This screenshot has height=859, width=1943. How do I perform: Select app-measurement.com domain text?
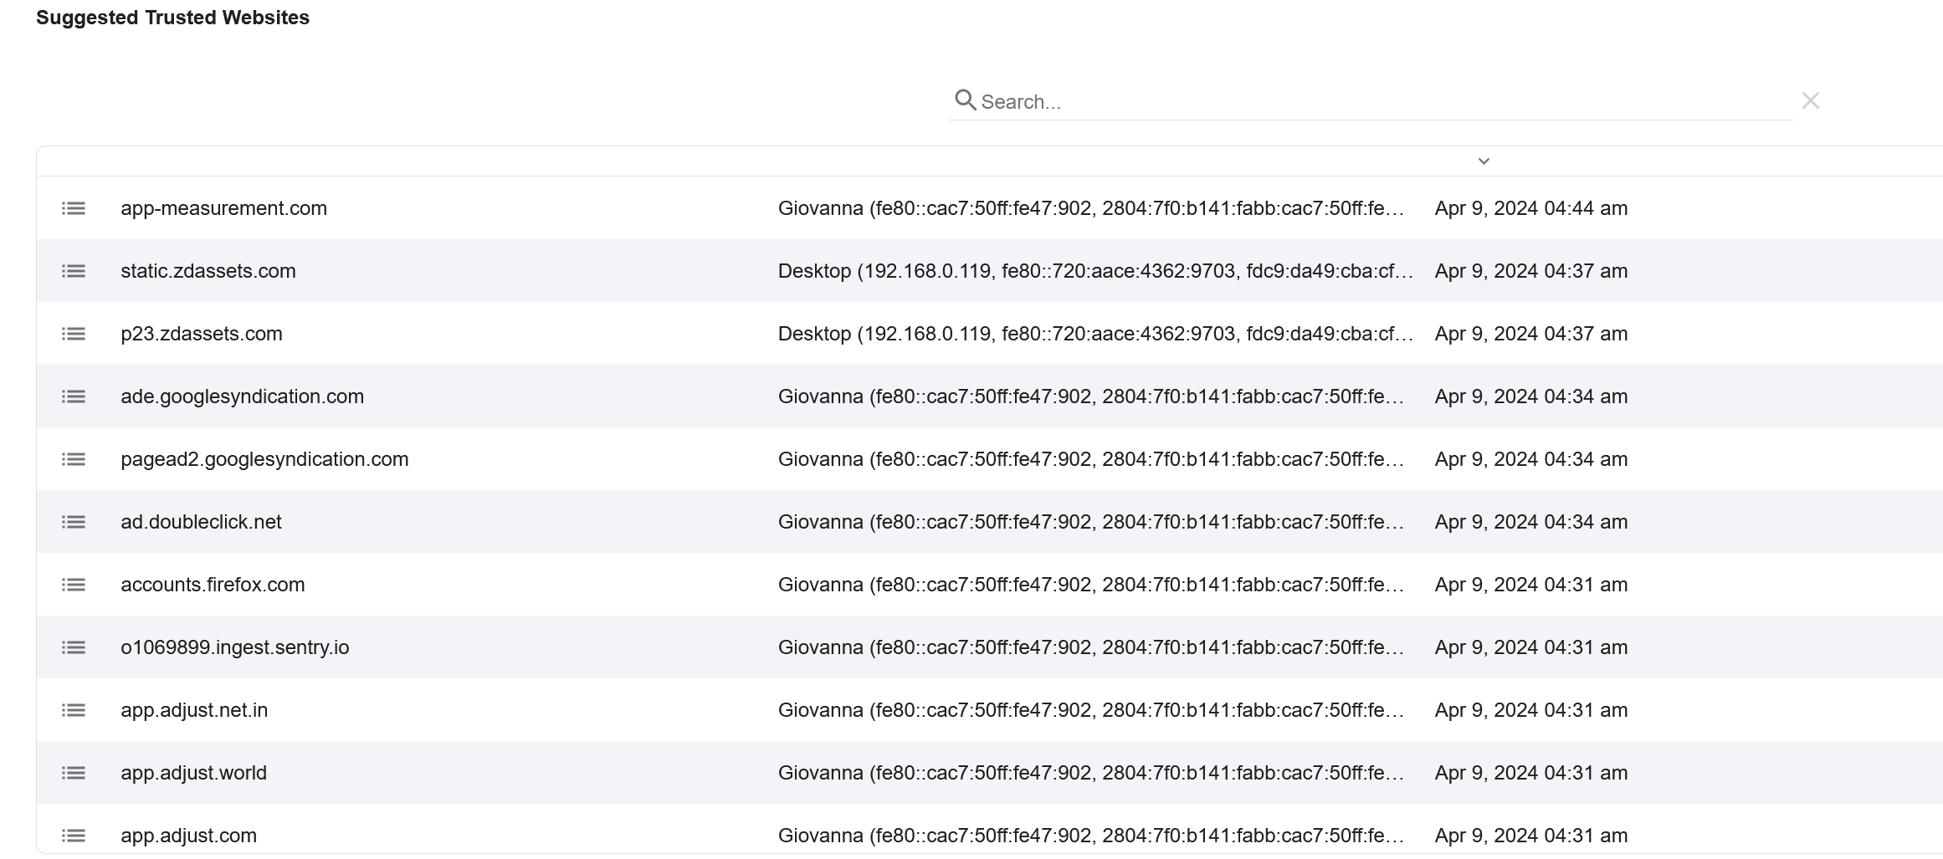[223, 208]
